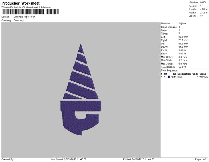Click the Right value 26.9 mm

183,40
